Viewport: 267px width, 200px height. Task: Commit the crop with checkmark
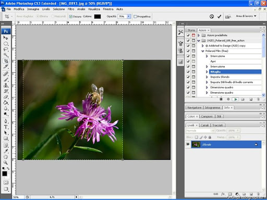pyautogui.click(x=220, y=17)
